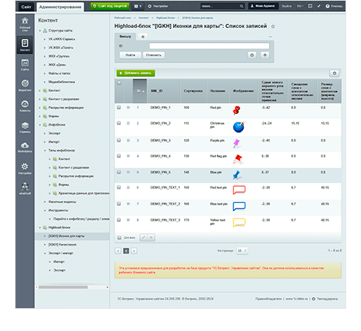The image size is (361, 331).
Task: Click the ID filter input field
Action: pyautogui.click(x=209, y=46)
